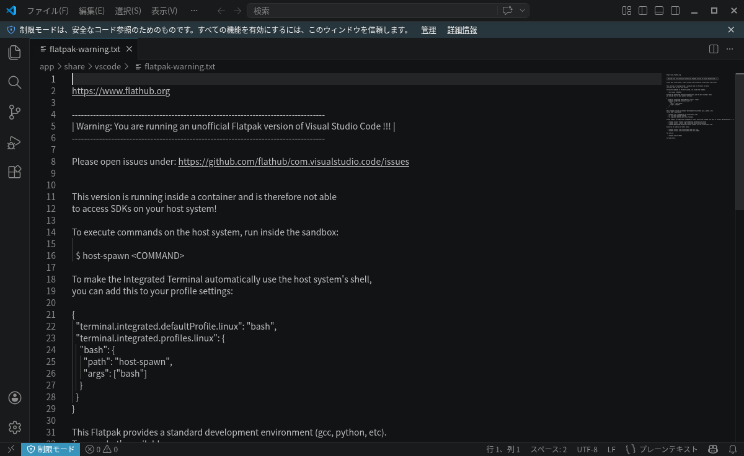Image resolution: width=744 pixels, height=456 pixels.
Task: Open the Copilot chat icon in title bar
Action: [507, 11]
